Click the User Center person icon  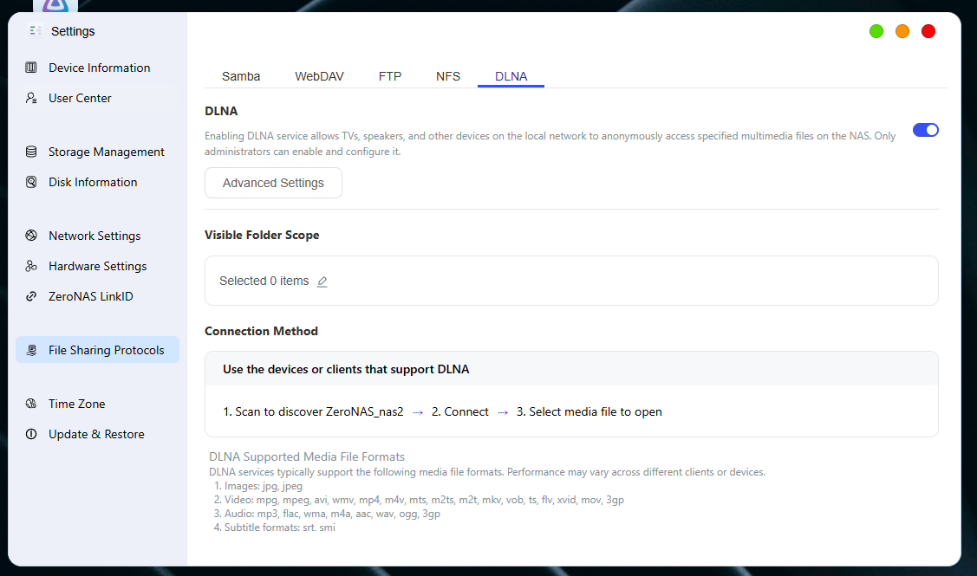31,98
